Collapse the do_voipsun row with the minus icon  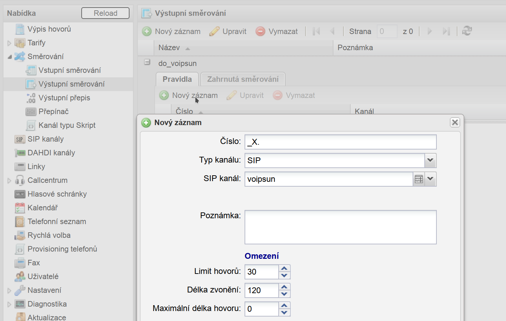[x=147, y=63]
